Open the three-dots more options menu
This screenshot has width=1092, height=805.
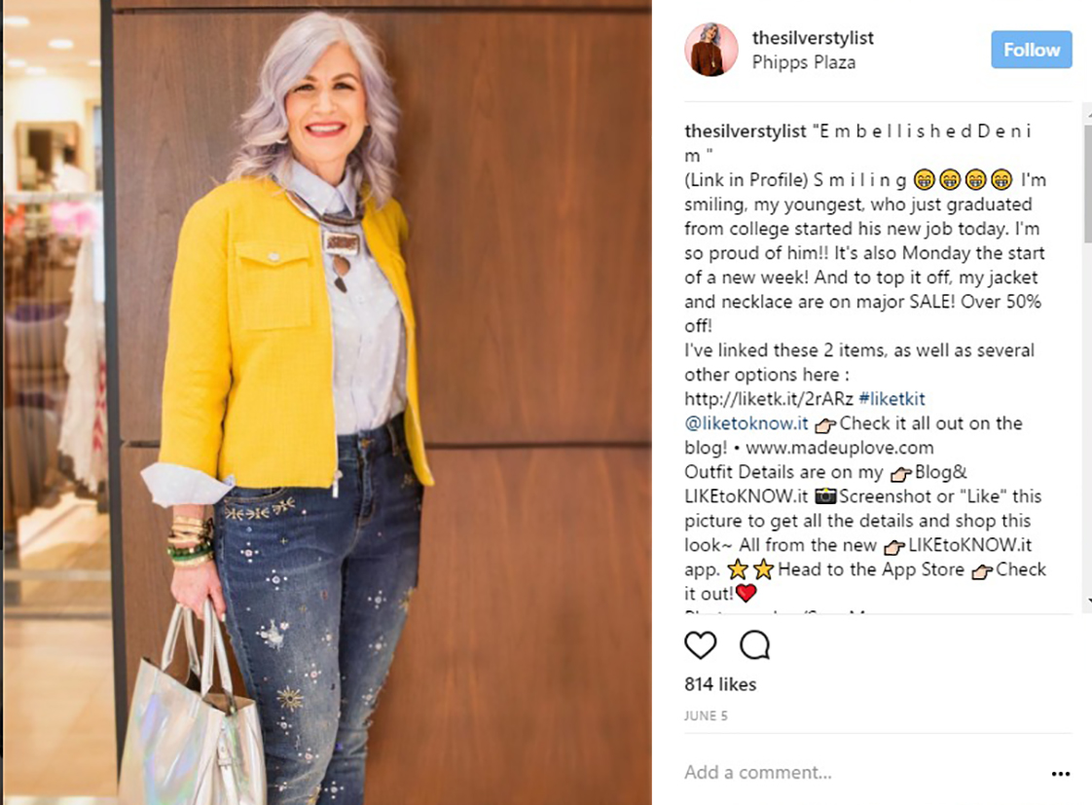click(x=1061, y=774)
